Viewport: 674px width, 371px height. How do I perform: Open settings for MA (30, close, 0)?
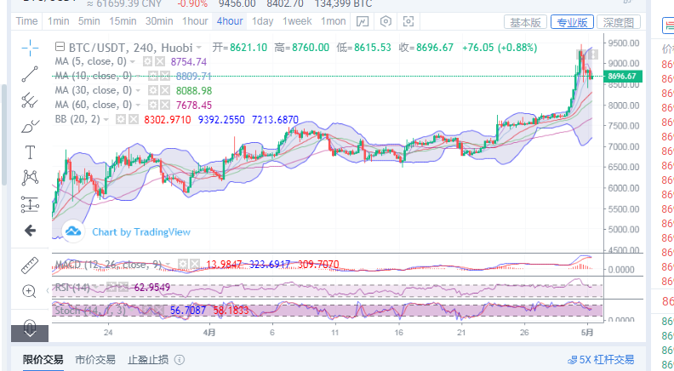(x=153, y=90)
